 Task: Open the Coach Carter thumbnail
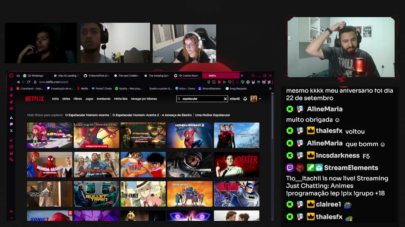[50, 194]
